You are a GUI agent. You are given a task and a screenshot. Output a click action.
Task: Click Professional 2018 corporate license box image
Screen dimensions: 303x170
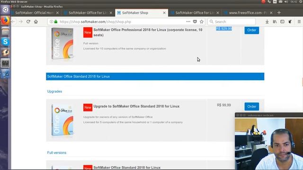coord(62,43)
